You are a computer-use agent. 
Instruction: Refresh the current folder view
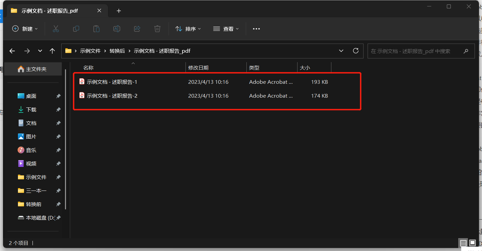pyautogui.click(x=355, y=51)
